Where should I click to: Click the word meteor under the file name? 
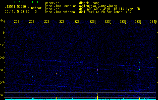36,8
